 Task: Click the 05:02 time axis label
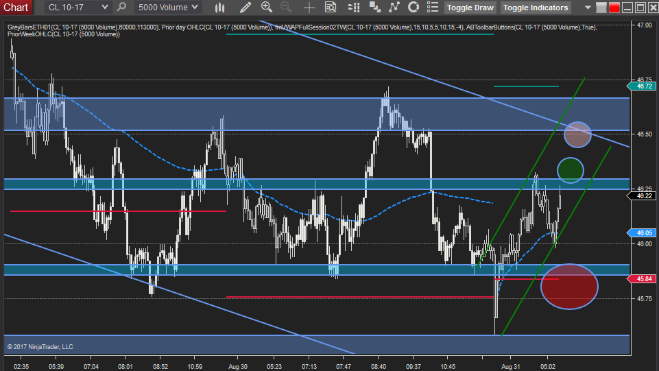click(x=548, y=367)
